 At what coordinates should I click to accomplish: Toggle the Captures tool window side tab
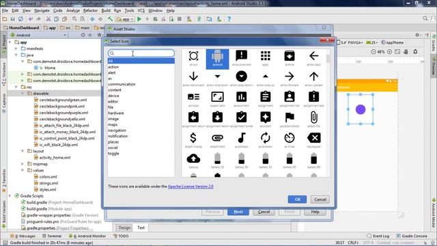tap(3, 103)
